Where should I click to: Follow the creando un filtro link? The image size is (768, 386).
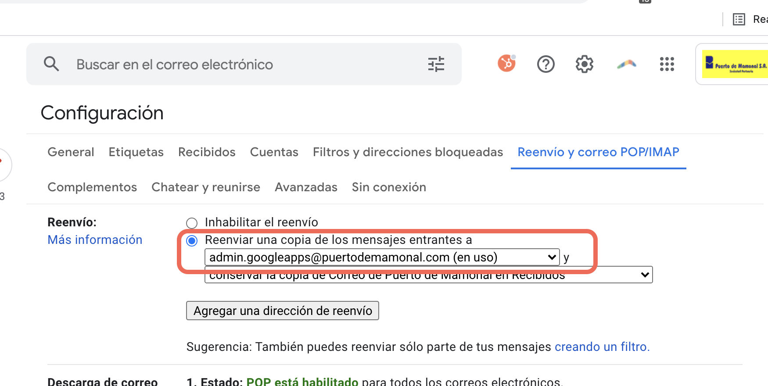[602, 347]
